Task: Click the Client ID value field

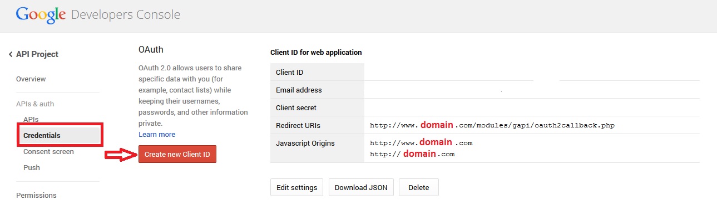Action: (x=532, y=72)
